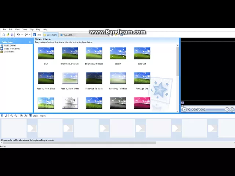This screenshot has width=235, height=176.
Task: Click the first empty storyboard clip cell
Action: point(14,128)
